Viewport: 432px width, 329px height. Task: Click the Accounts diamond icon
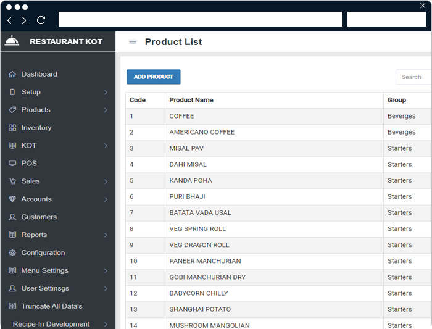[x=12, y=199]
